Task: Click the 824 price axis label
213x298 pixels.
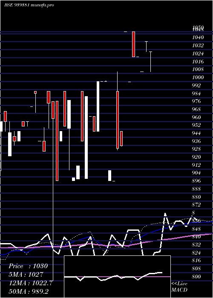Action: click(196, 253)
